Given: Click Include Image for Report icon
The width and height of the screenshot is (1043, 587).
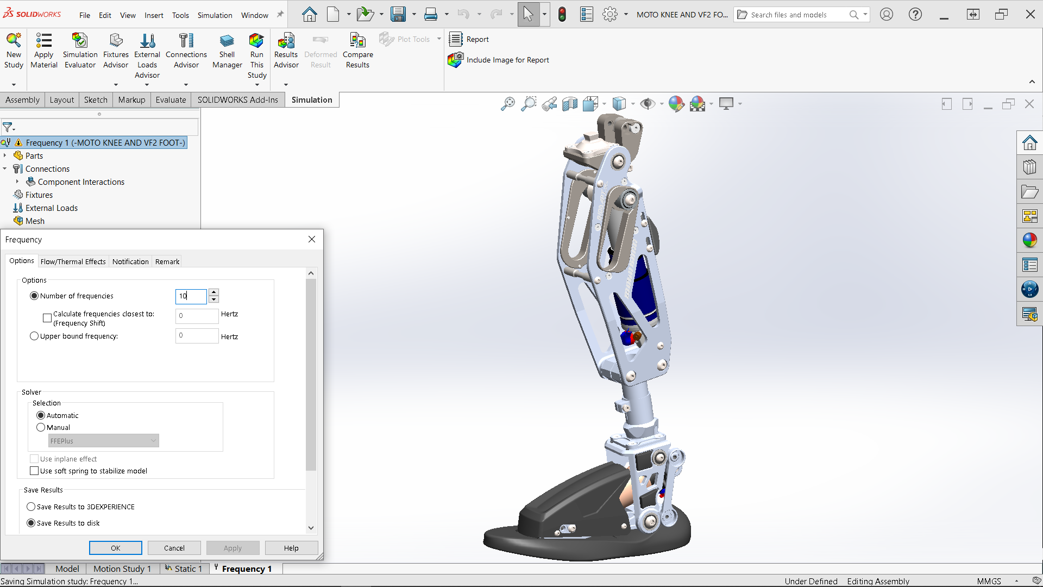Looking at the screenshot, I should [x=455, y=60].
